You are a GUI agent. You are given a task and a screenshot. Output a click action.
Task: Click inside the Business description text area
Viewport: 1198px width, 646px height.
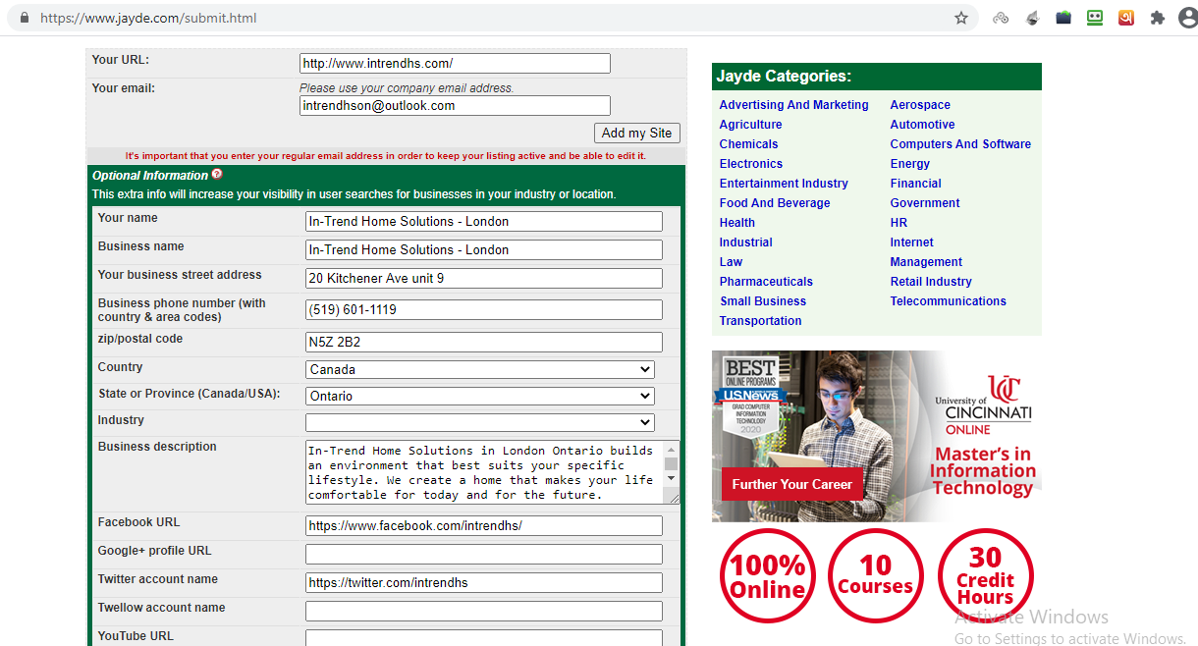[x=484, y=472]
